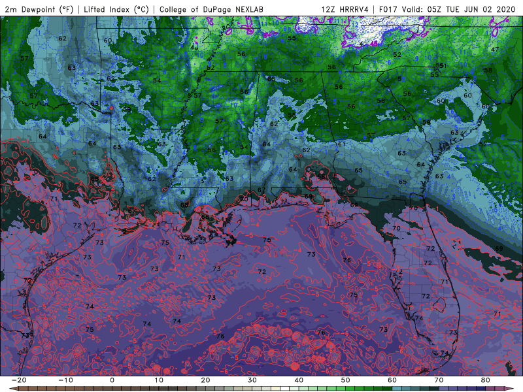This screenshot has height=392, width=523.
Task: Click the '20' label on the color scale
Action: 205,380
